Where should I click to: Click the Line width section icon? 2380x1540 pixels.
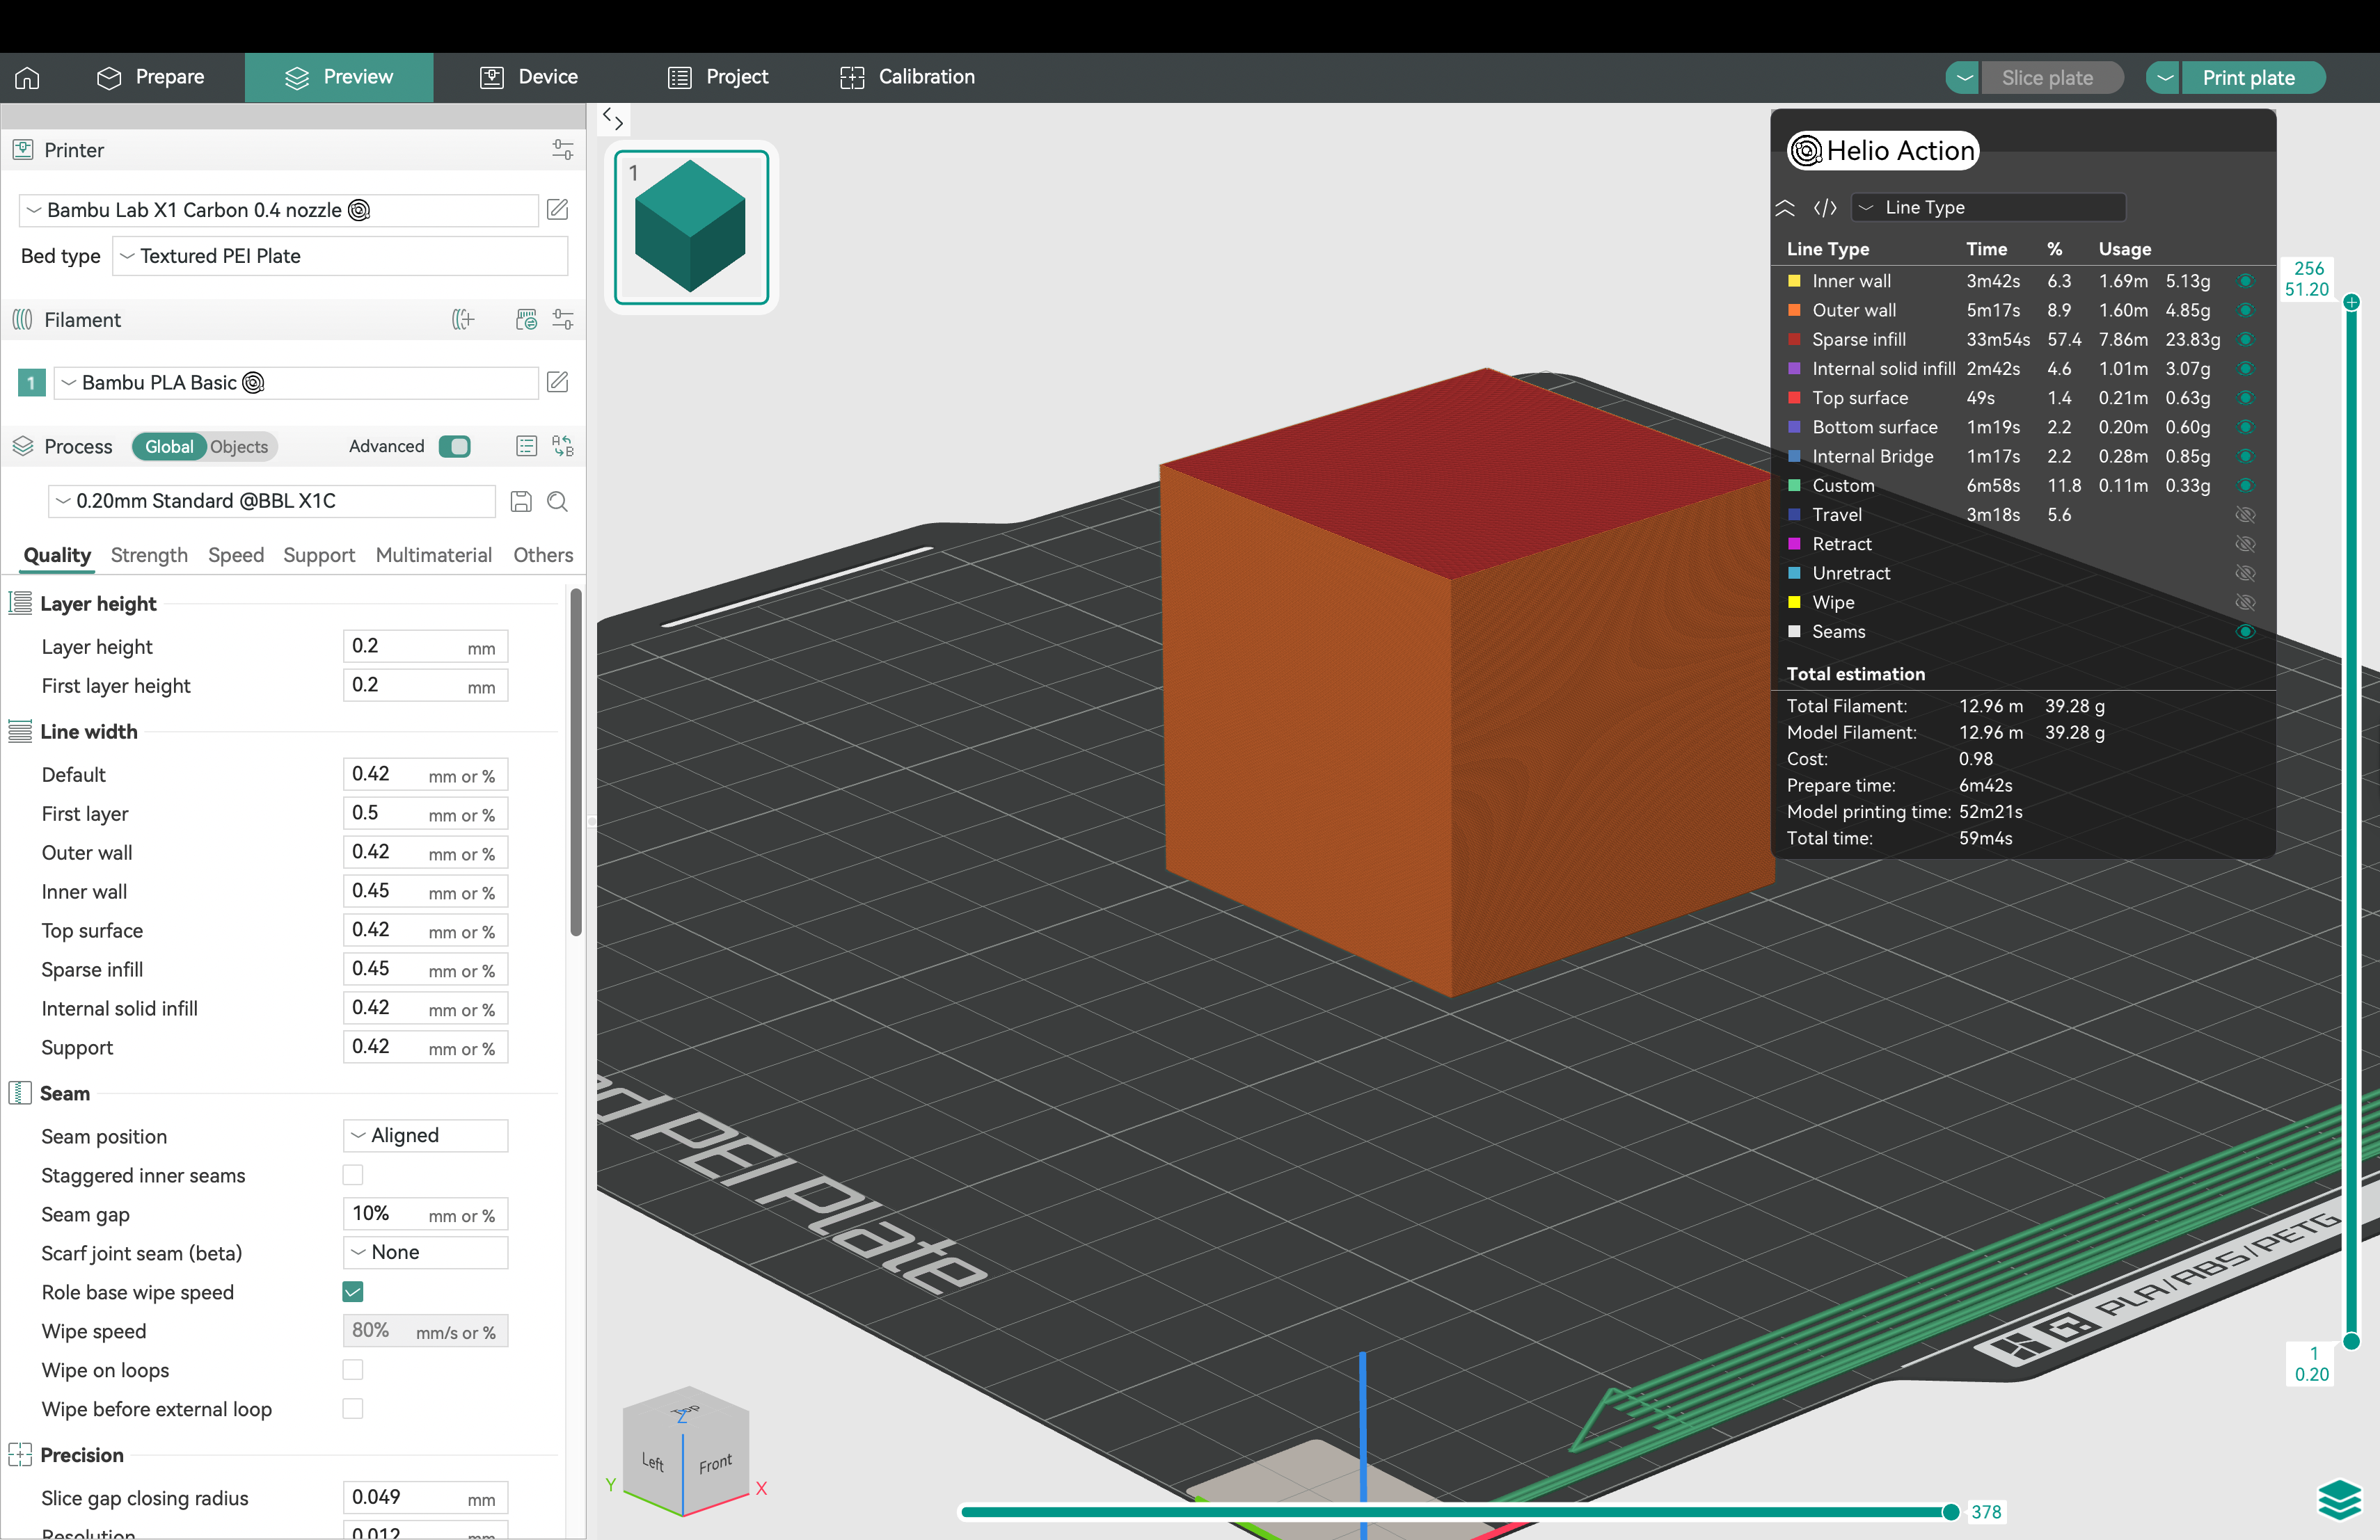click(20, 730)
